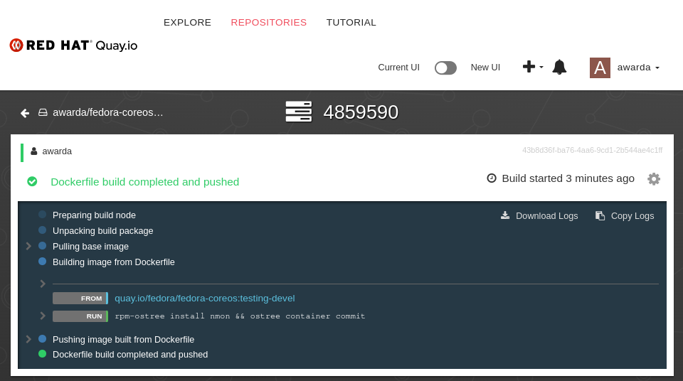Open the build options gear menu
683x381 pixels.
[x=653, y=179]
